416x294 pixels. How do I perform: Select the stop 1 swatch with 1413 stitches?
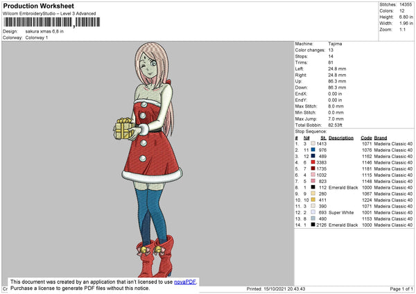pyautogui.click(x=313, y=144)
